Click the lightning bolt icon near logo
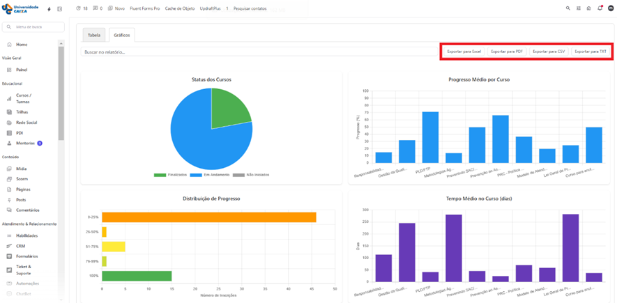This screenshot has height=303, width=617. pyautogui.click(x=49, y=9)
